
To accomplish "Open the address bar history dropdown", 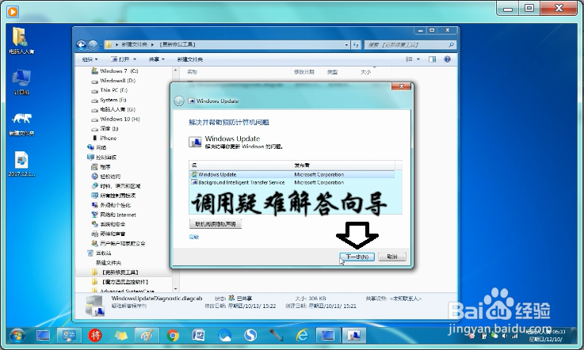I will pyautogui.click(x=346, y=44).
